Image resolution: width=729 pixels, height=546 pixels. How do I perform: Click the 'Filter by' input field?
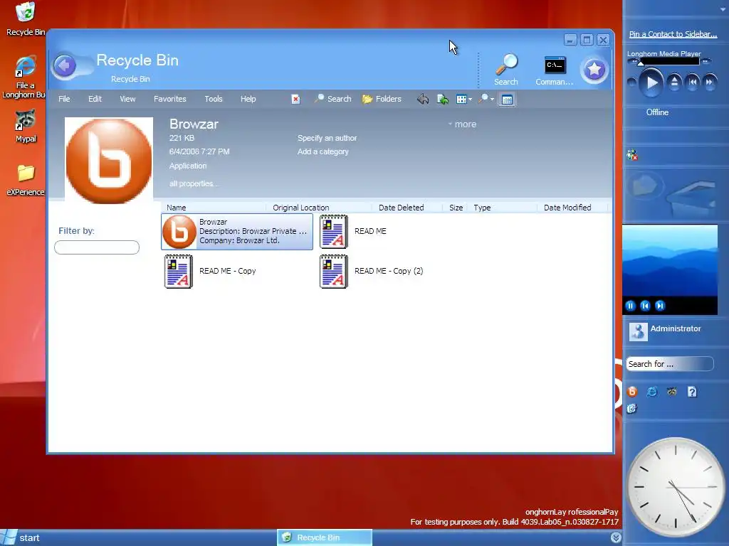point(97,247)
